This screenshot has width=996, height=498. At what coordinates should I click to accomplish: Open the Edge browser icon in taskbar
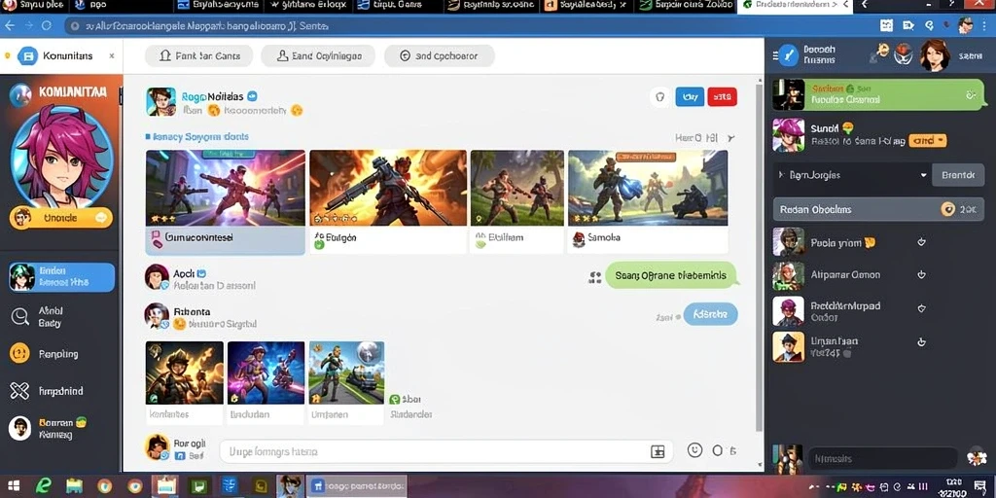[x=43, y=486]
